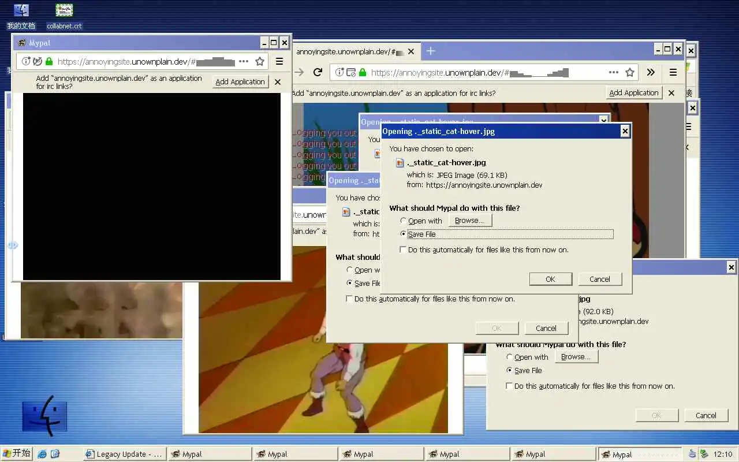The image size is (739, 462).
Task: Open the 开始 Start menu
Action: click(16, 454)
